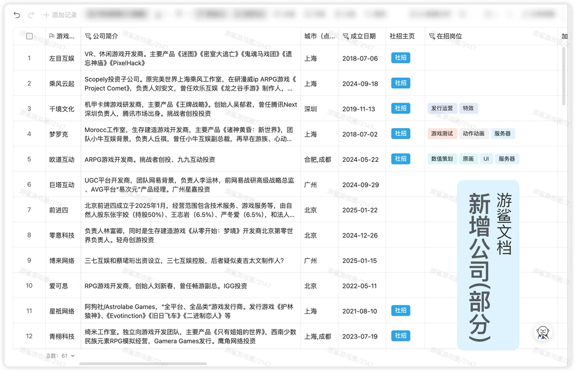
Task: Click description starting RPG游戏开发商
Action: (190, 286)
